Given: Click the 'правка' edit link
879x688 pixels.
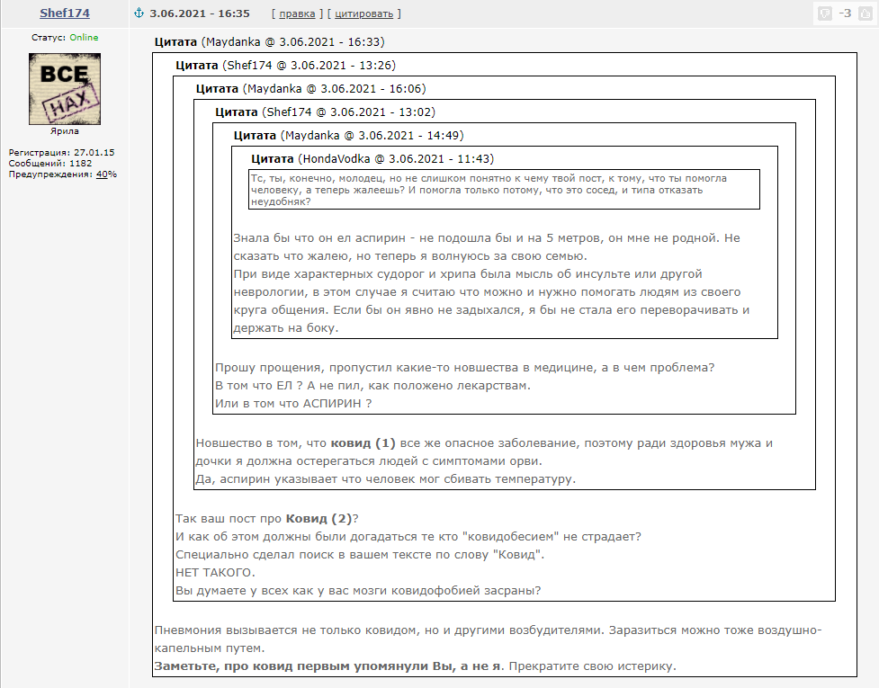Looking at the screenshot, I should tap(297, 14).
